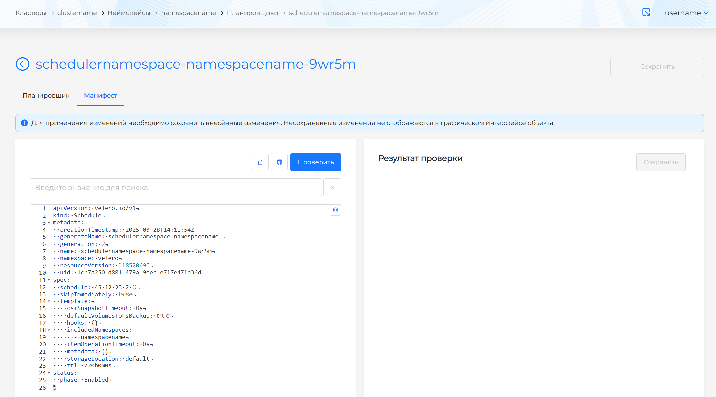
Task: Open the Кластеры breadcrumb link
Action: coord(31,13)
